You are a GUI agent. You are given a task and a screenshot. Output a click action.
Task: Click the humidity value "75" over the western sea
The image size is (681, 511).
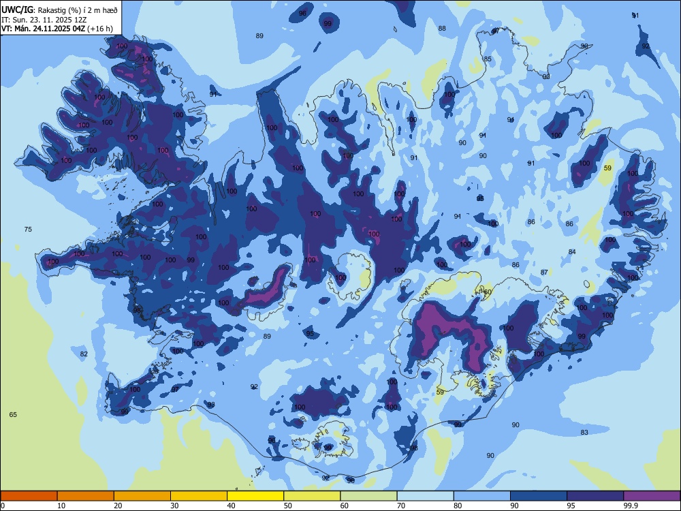click(x=28, y=230)
